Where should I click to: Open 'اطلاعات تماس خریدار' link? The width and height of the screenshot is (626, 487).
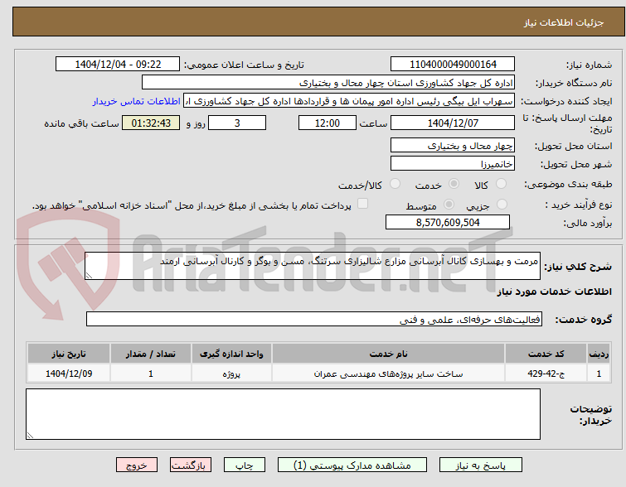point(137,101)
